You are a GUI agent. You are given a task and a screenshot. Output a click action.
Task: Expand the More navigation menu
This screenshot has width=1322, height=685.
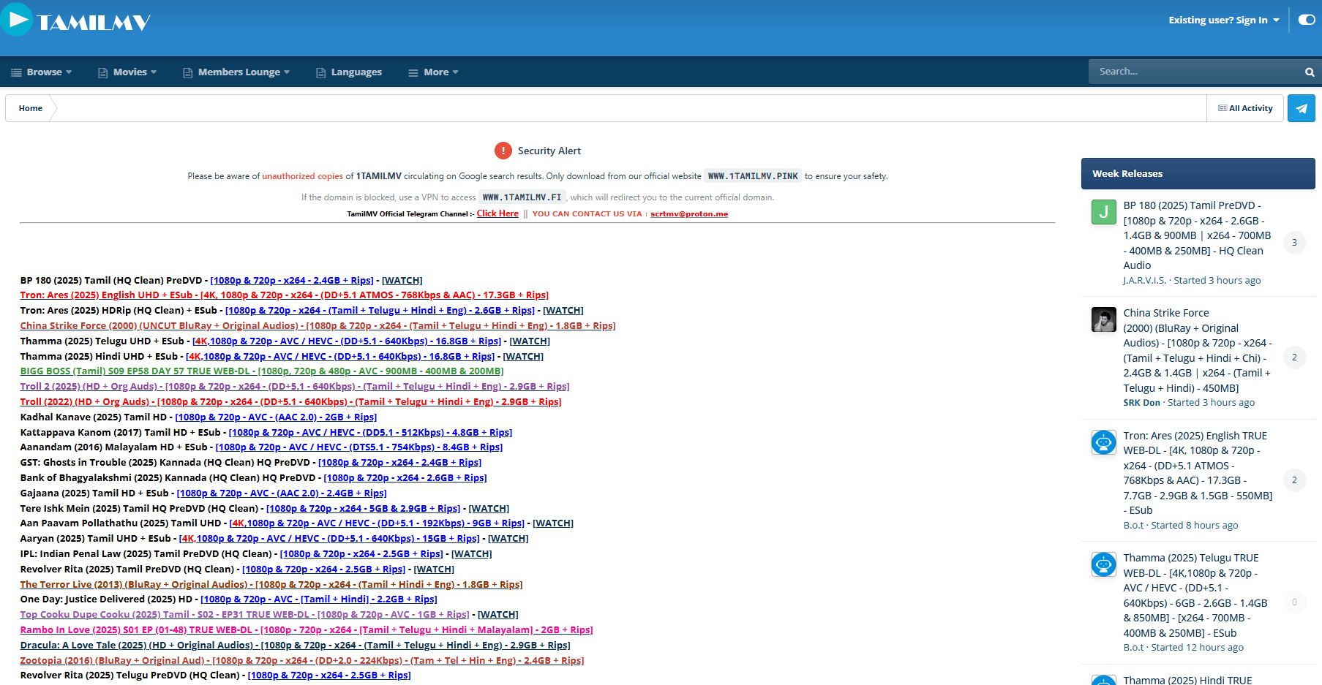point(434,72)
